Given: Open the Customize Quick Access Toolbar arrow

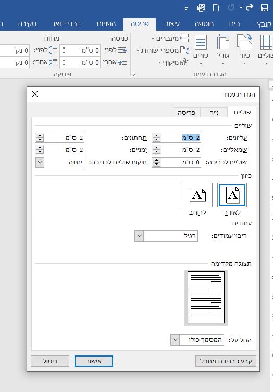Looking at the screenshot, I should pos(186,9).
